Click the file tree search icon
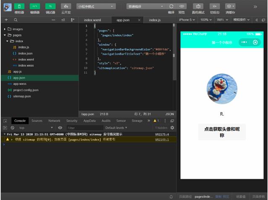 [16, 20]
